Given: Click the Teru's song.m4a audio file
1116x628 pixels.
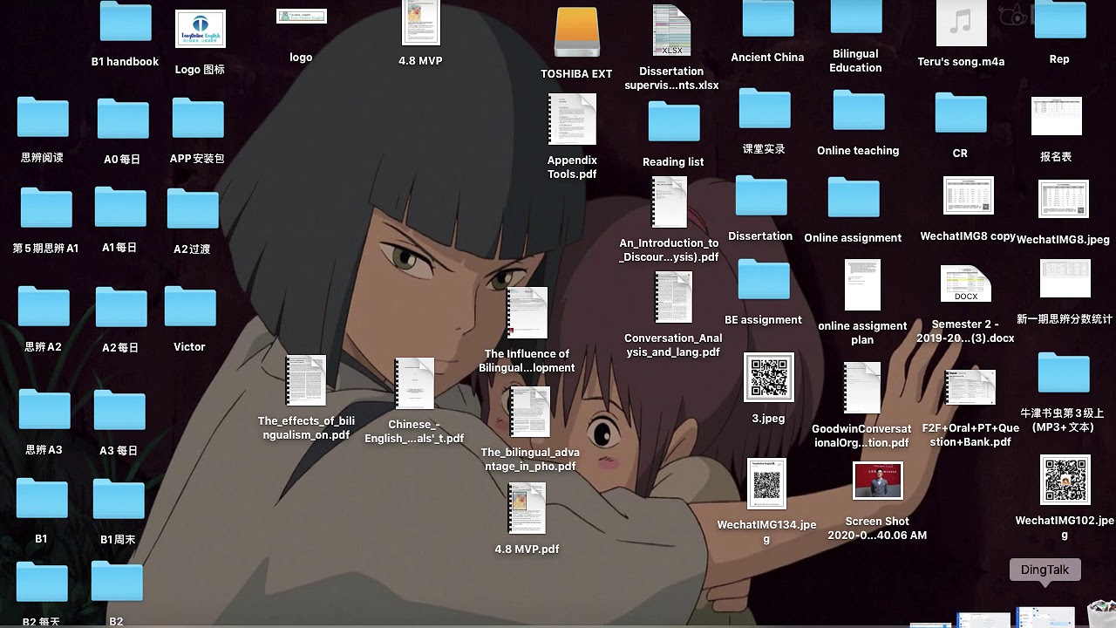Looking at the screenshot, I should (961, 24).
